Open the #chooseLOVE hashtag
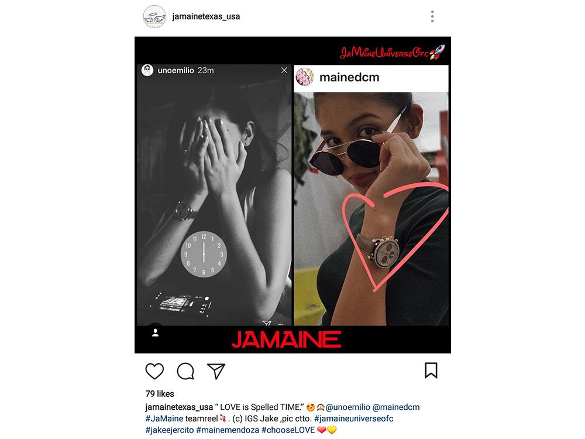Screen dimensions: 585x439 click(x=288, y=430)
